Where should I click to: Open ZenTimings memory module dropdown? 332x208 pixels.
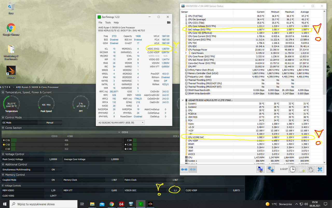click(x=121, y=122)
